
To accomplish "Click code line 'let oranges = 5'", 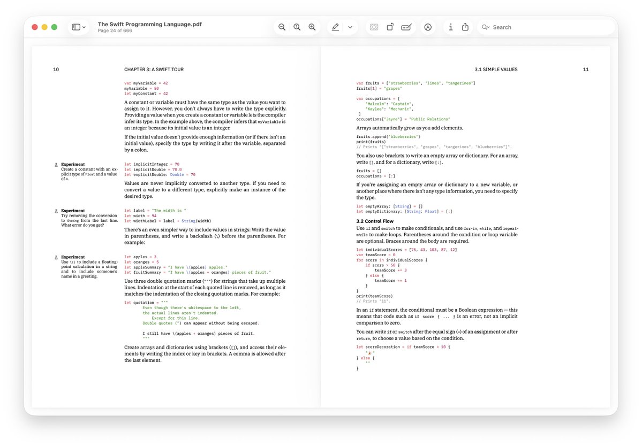I will click(x=142, y=262).
